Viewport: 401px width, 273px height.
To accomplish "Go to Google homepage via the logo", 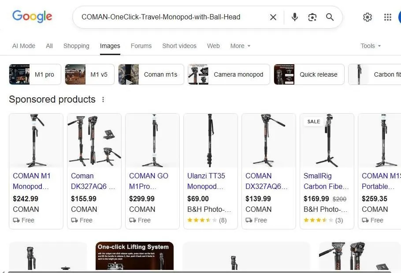I will [32, 17].
